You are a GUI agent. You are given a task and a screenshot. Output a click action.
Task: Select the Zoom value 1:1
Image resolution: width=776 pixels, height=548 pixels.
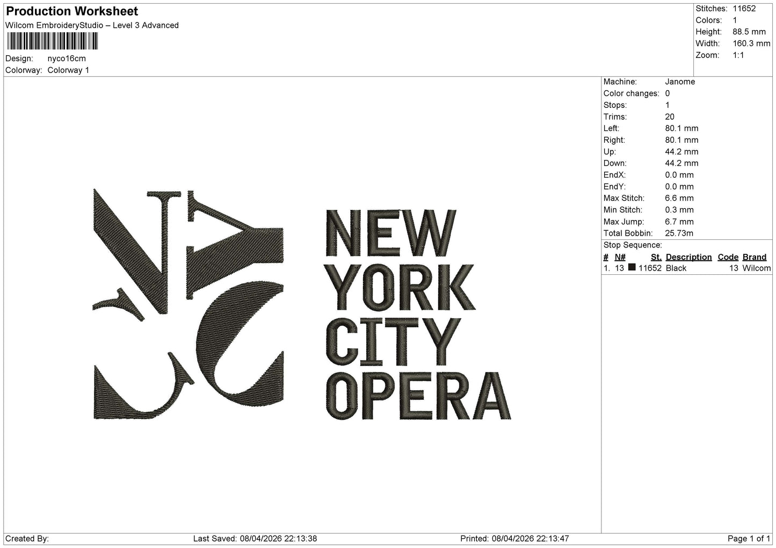[x=738, y=55]
